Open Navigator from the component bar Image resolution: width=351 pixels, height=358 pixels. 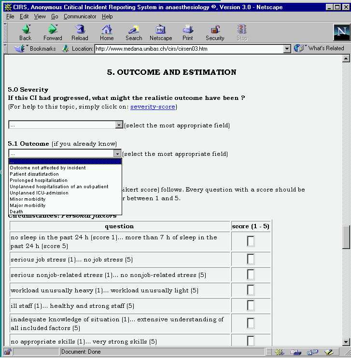[280, 352]
